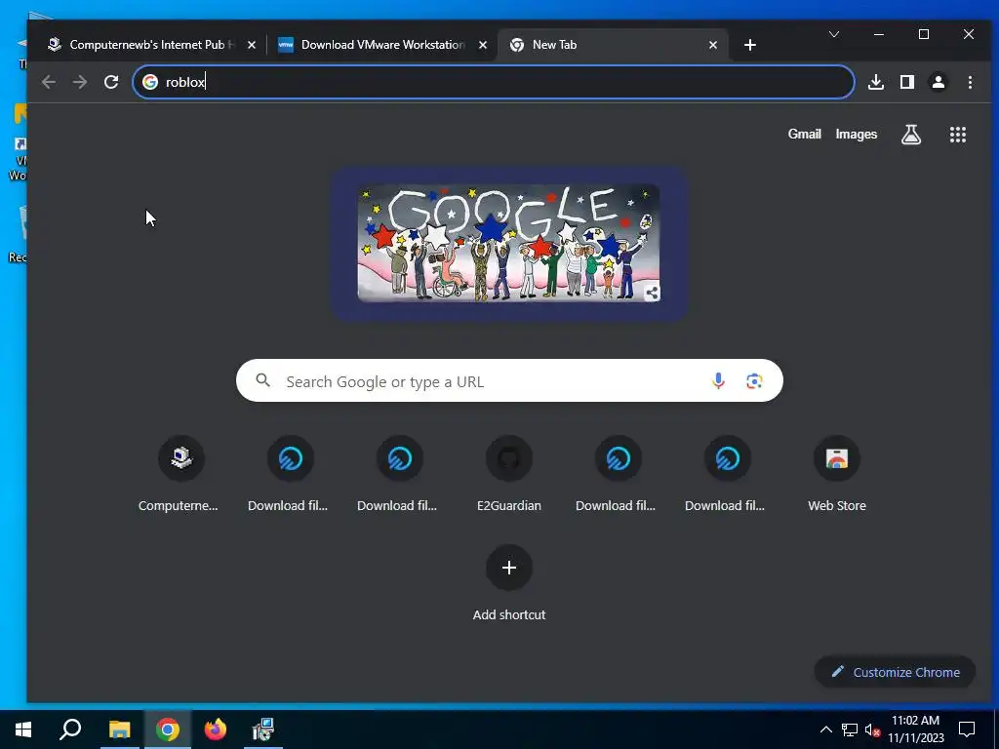Launch Firefox from the taskbar
The height and width of the screenshot is (749, 999).
tap(216, 729)
